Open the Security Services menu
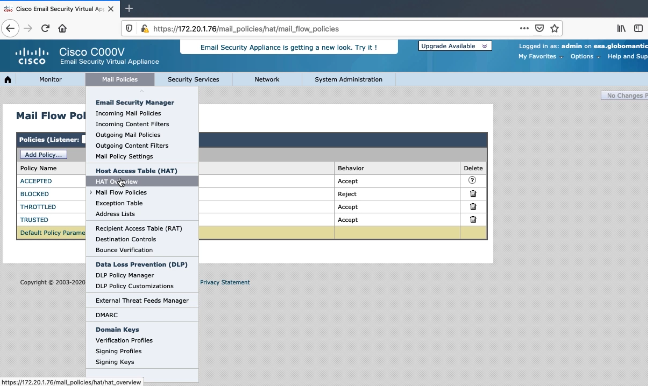 [x=193, y=79]
